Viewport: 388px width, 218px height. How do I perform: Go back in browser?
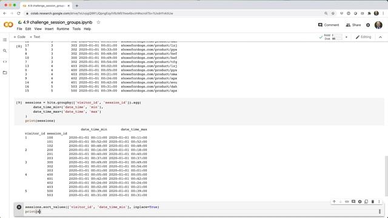tap(5, 13)
